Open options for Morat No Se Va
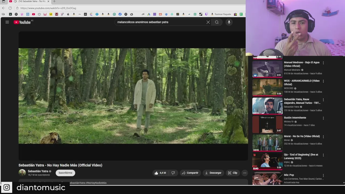This screenshot has height=194, width=345. pos(323,137)
